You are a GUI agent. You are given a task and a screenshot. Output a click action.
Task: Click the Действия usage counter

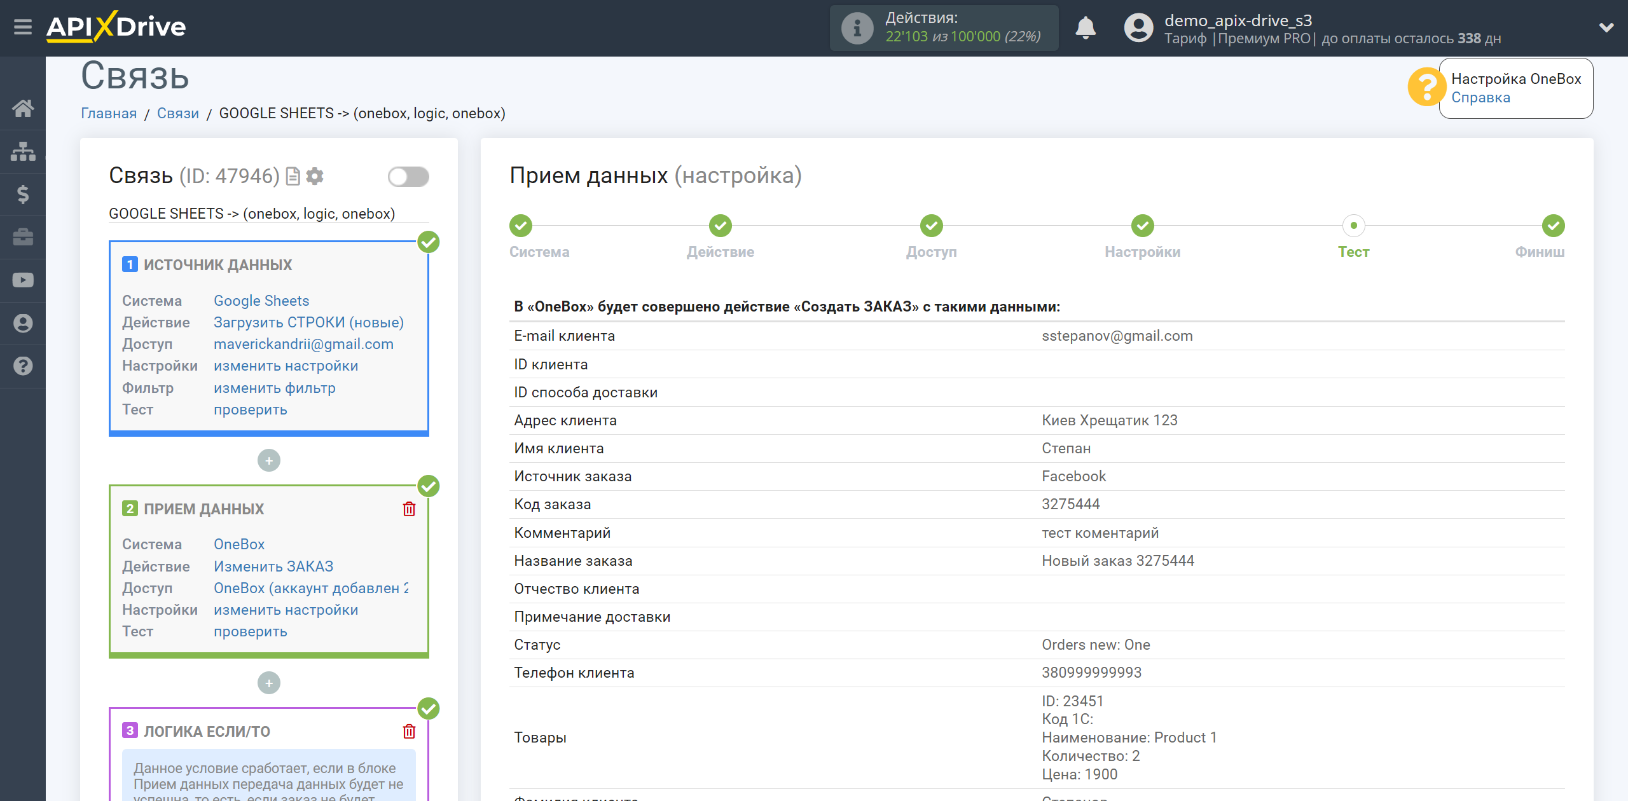944,28
